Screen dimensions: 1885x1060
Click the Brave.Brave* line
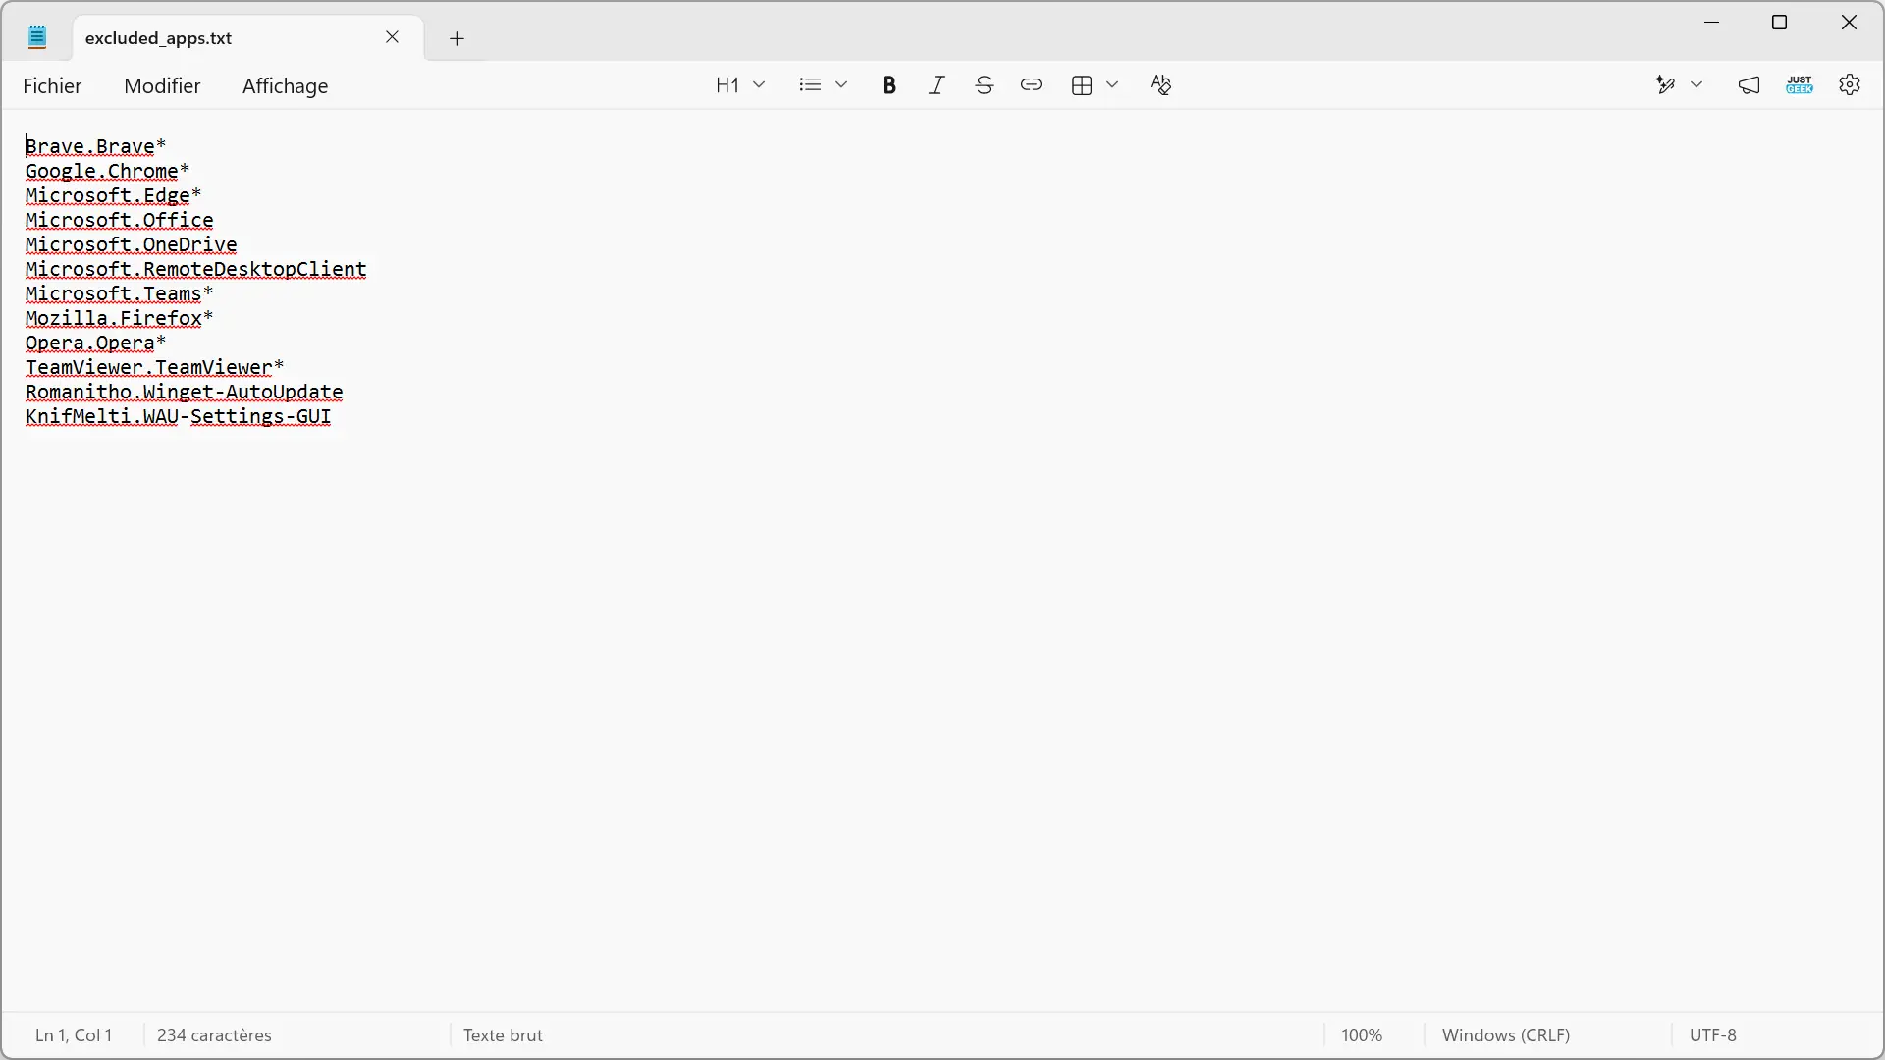coord(95,146)
